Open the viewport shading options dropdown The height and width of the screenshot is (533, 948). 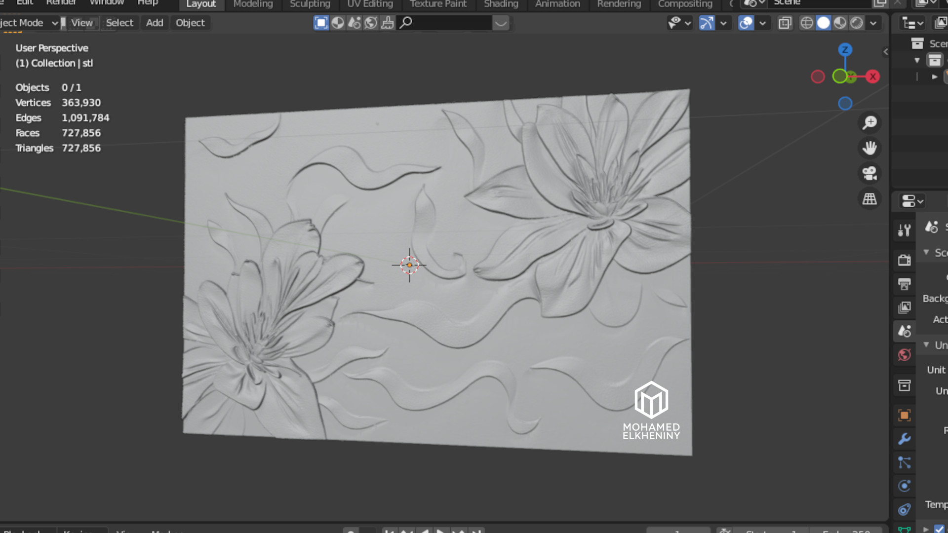point(873,23)
